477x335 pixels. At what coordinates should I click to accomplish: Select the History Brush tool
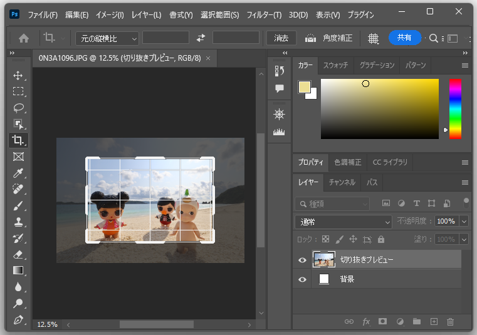click(x=18, y=239)
